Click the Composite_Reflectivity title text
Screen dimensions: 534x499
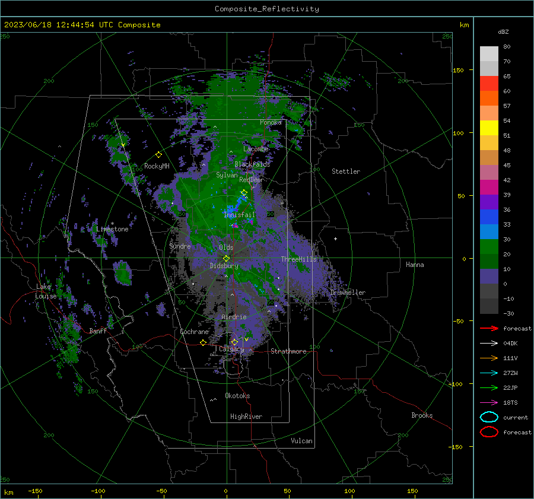coord(267,9)
